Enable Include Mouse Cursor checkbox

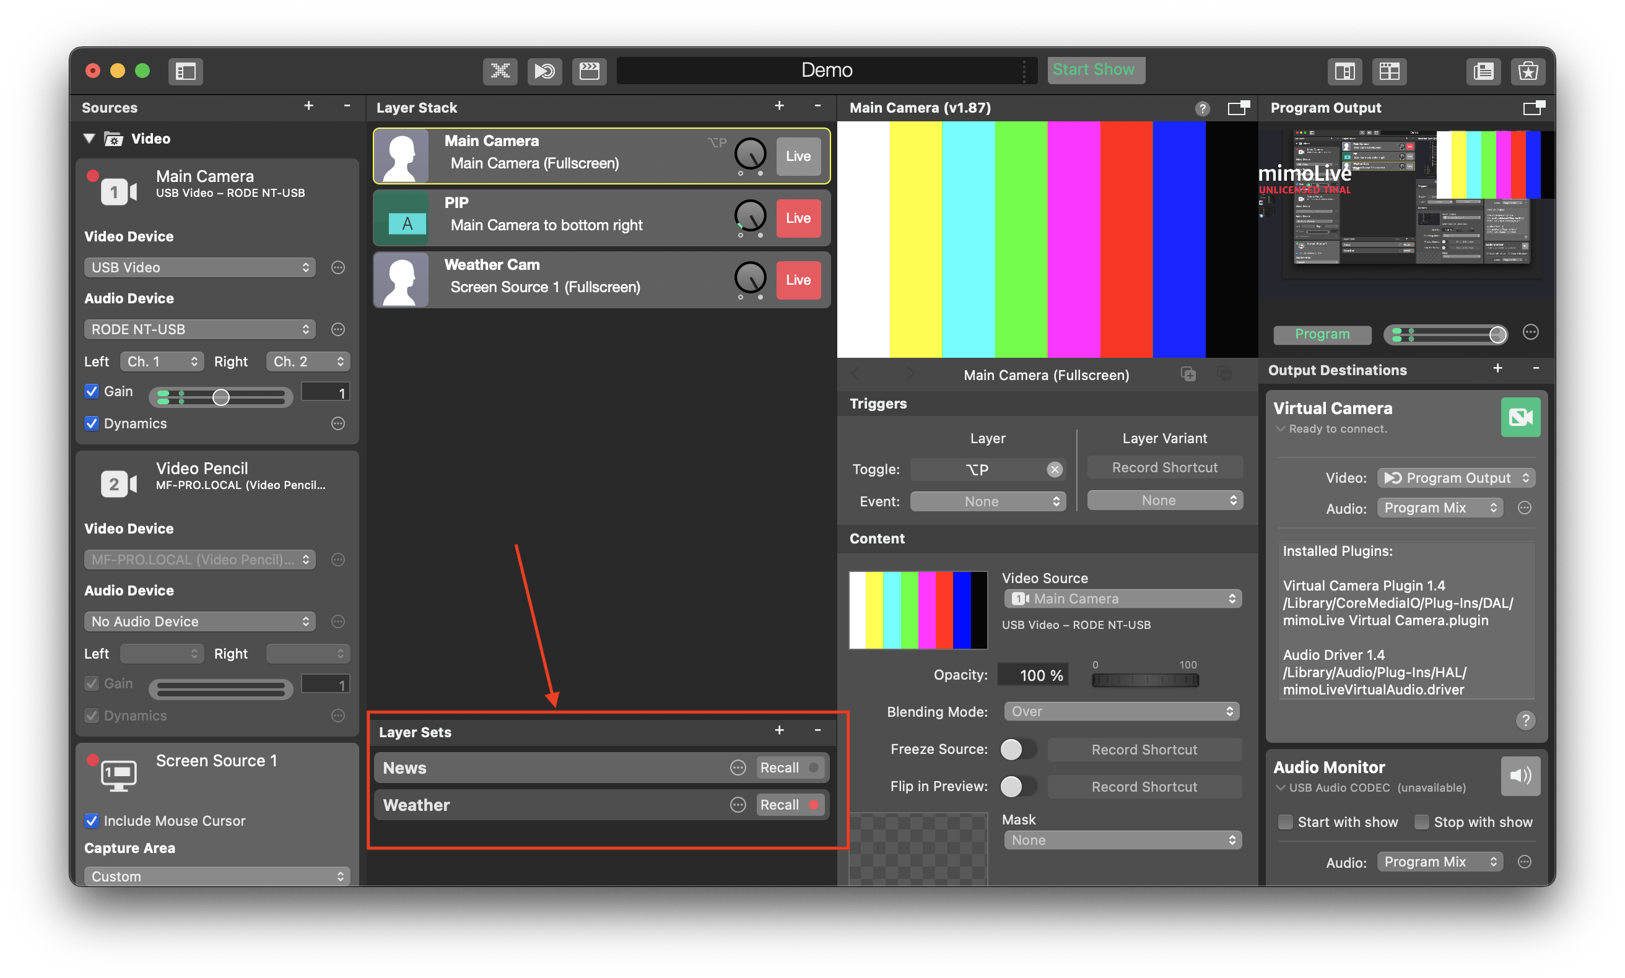pos(92,819)
